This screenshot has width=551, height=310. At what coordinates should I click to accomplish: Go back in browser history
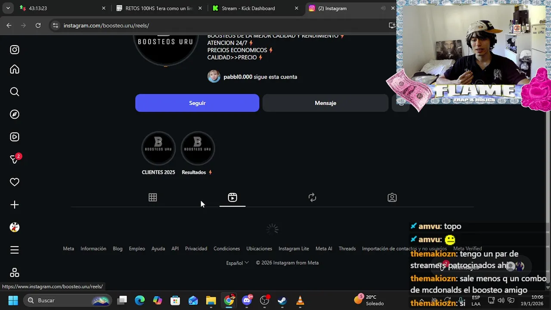[x=9, y=25]
